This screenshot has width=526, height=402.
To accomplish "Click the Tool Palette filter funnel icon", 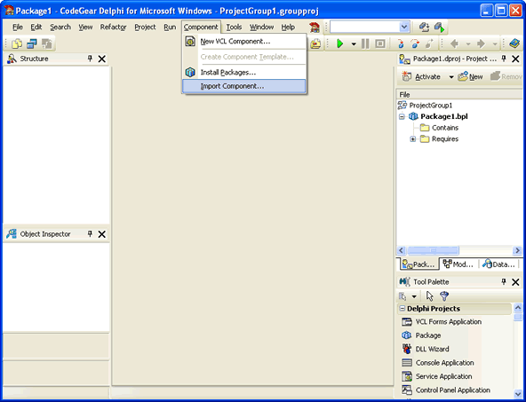I will coord(444,296).
